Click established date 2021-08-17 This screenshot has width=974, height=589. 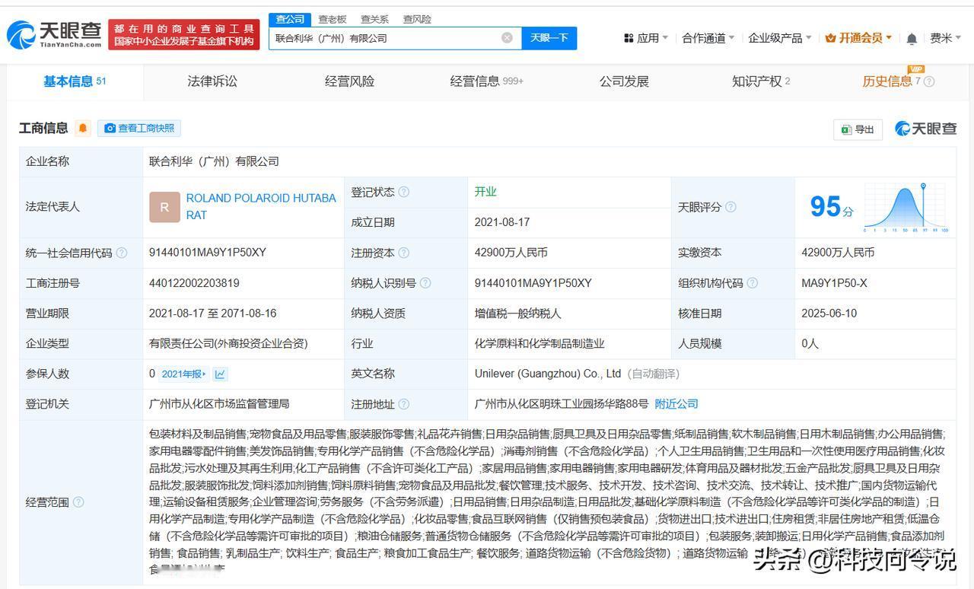(502, 222)
